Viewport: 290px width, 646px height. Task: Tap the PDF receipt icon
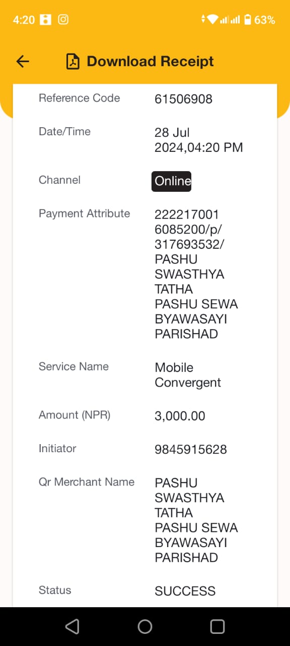click(73, 62)
